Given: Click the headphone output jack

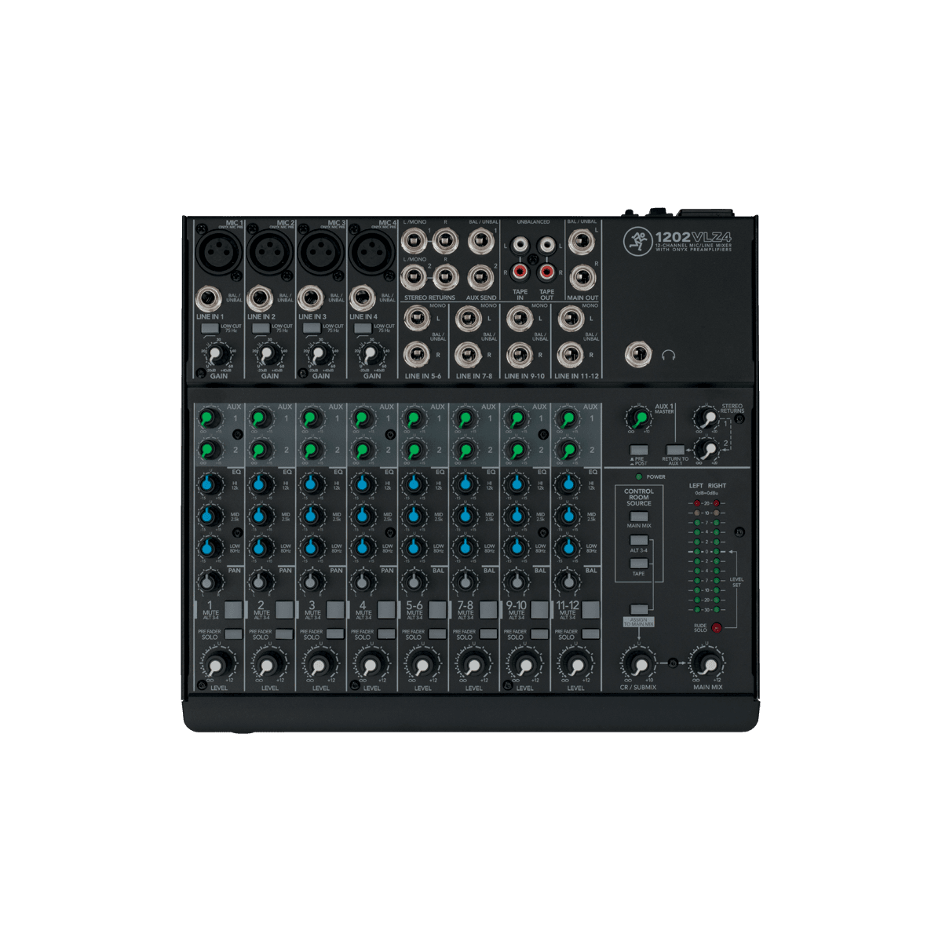Looking at the screenshot, I should tap(638, 355).
